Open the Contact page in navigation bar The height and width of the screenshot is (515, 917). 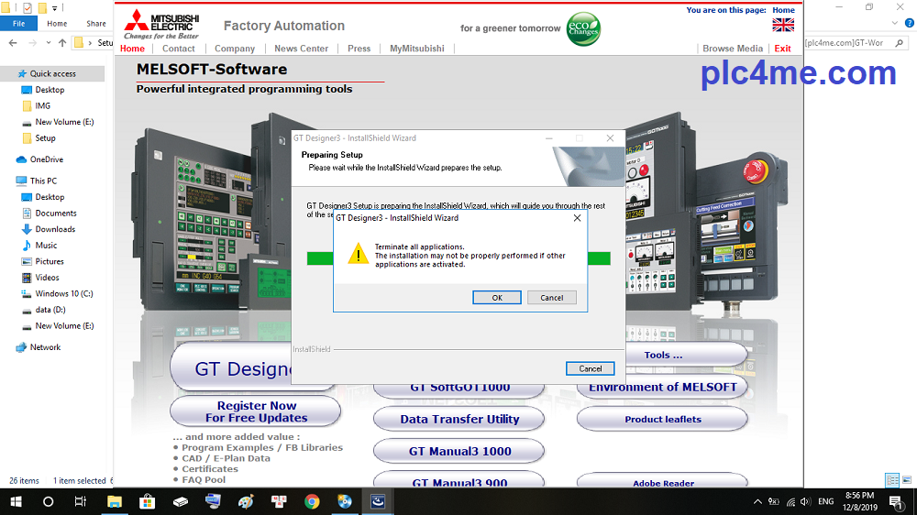tap(179, 49)
